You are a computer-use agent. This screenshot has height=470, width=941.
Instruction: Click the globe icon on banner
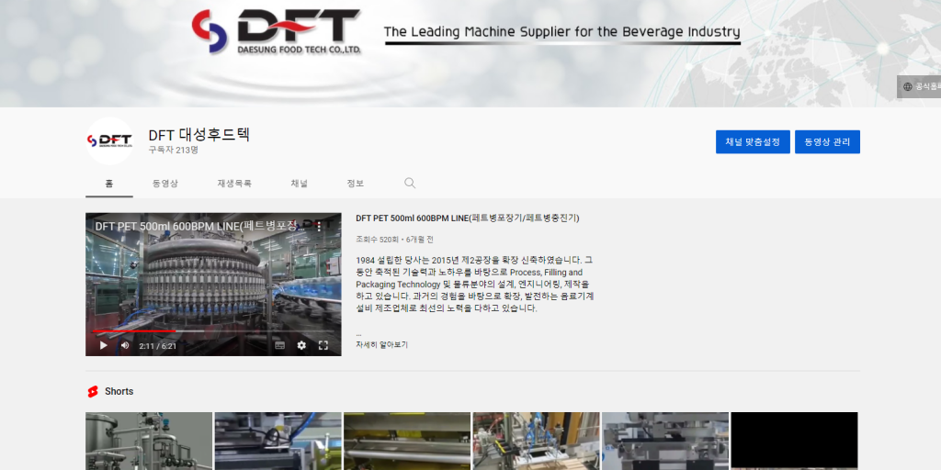point(908,86)
